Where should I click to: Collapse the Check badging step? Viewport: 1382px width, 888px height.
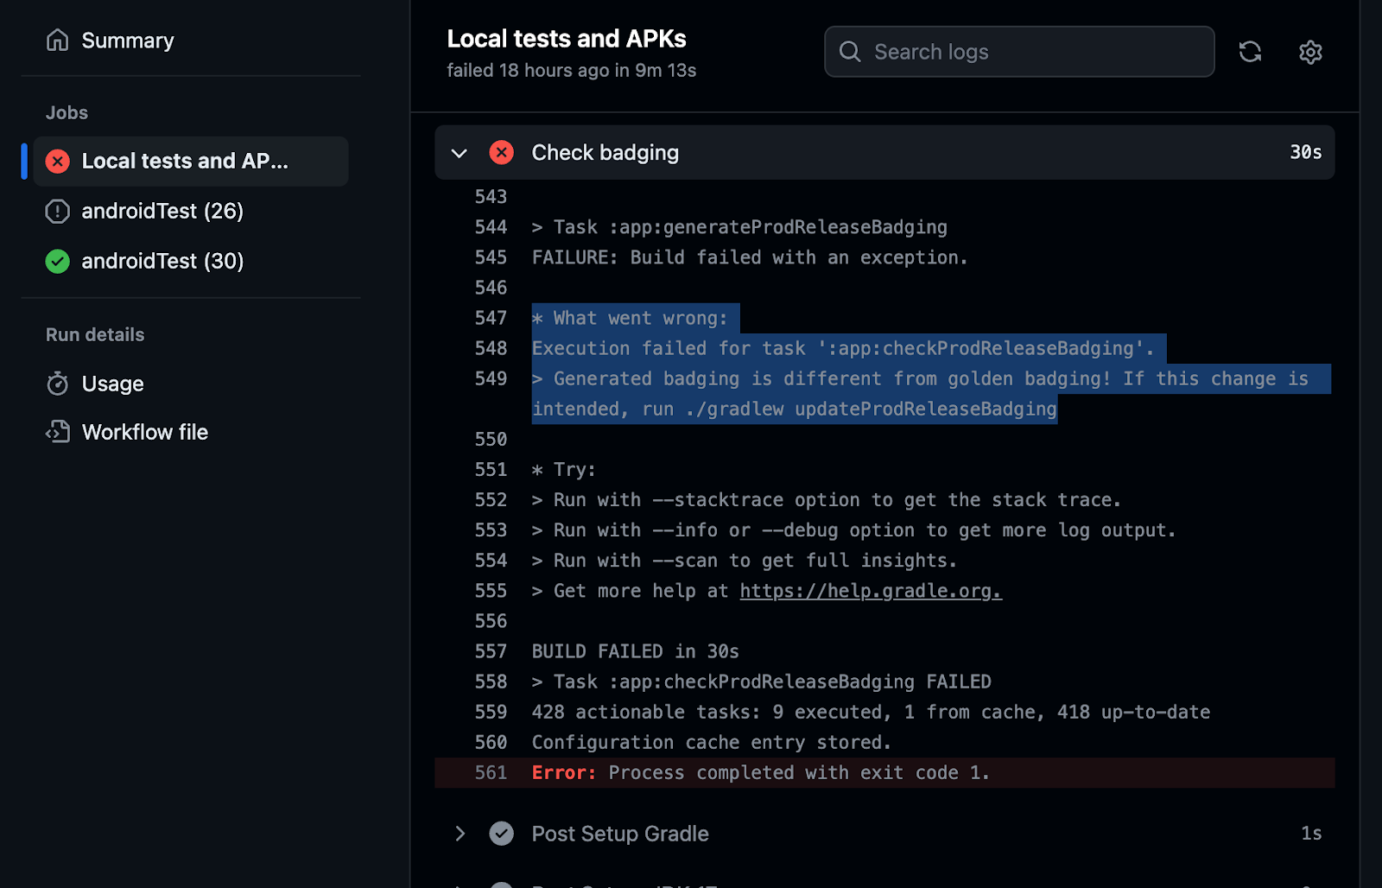(x=460, y=153)
